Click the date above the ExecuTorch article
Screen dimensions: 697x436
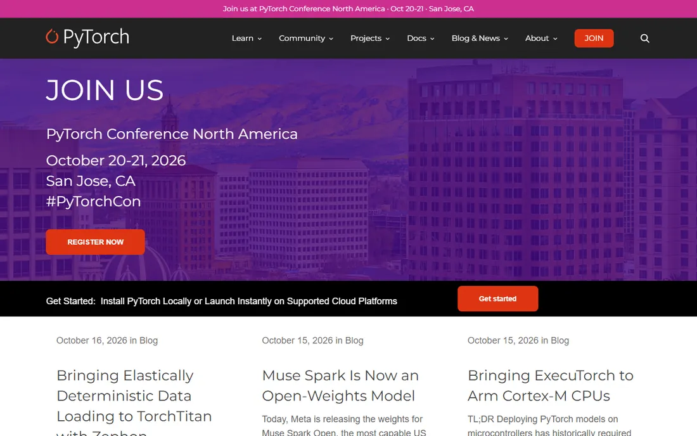[x=518, y=340]
